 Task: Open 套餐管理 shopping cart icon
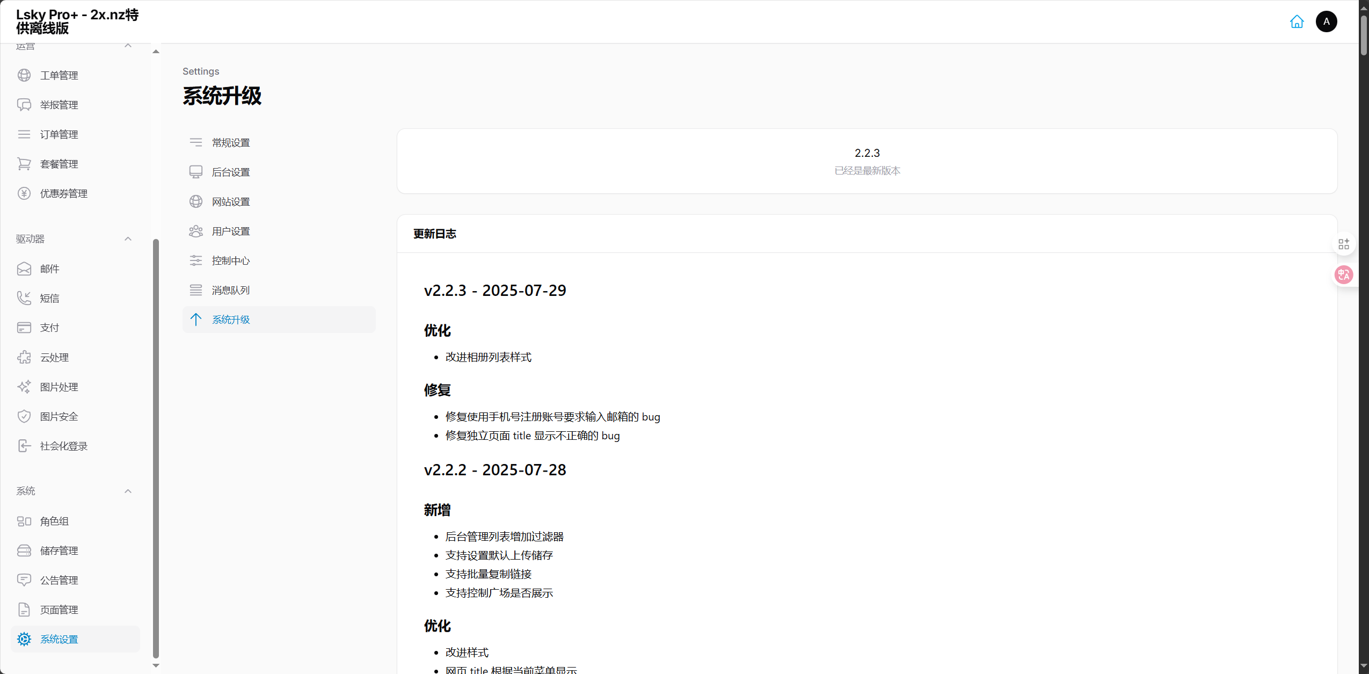pos(24,164)
